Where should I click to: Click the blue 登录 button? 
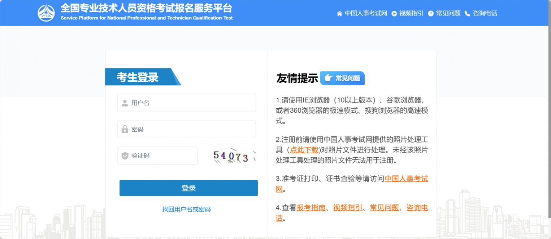pyautogui.click(x=188, y=188)
